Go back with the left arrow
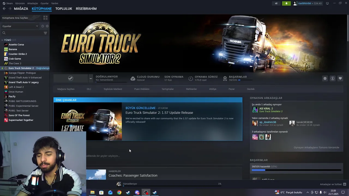 pos(4,9)
